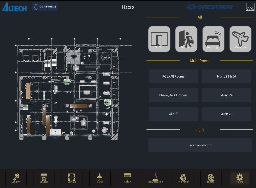Screen dimensions: 256x188
Task: Open the Floor Heating icon
Action: 155,178
